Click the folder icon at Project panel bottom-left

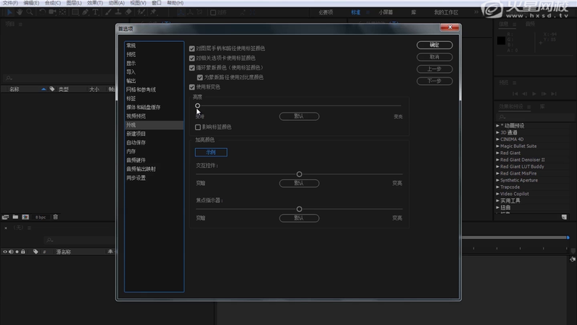point(15,217)
